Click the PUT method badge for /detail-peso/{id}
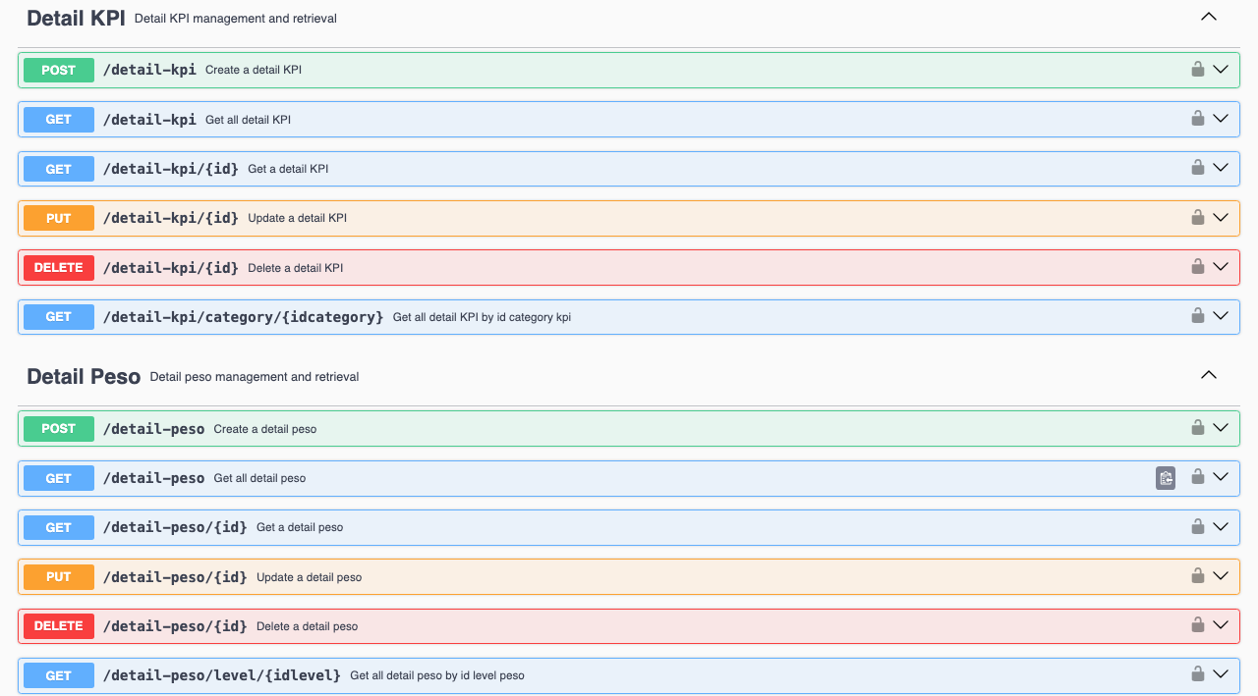This screenshot has width=1258, height=696. tap(59, 577)
